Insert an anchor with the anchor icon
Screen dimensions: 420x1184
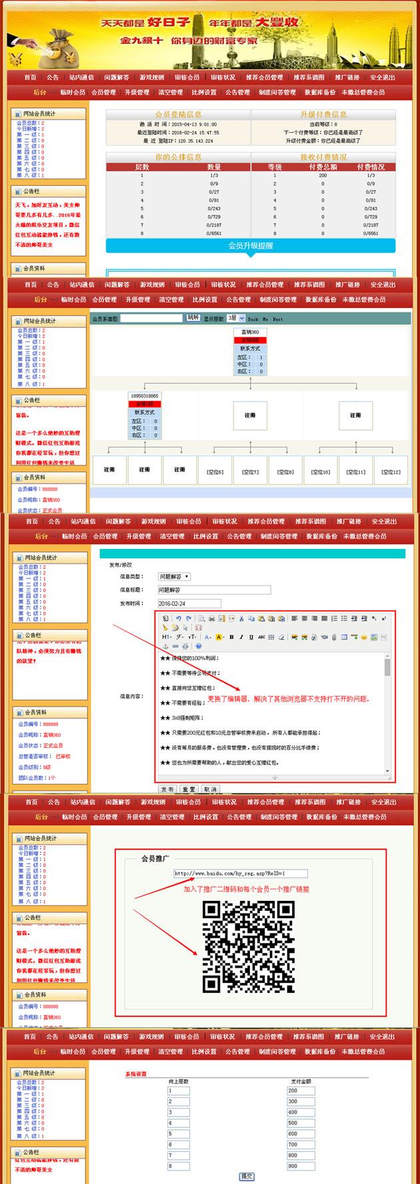(167, 646)
